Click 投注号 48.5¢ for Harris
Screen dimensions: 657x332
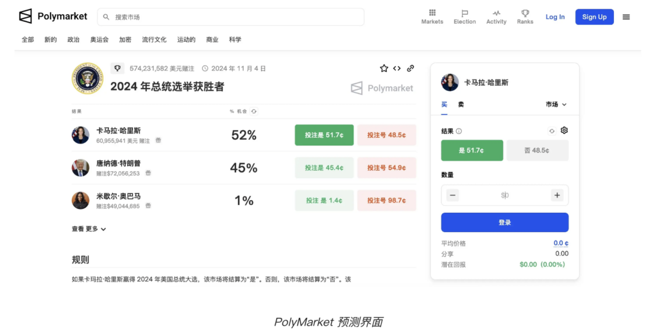[x=386, y=135]
